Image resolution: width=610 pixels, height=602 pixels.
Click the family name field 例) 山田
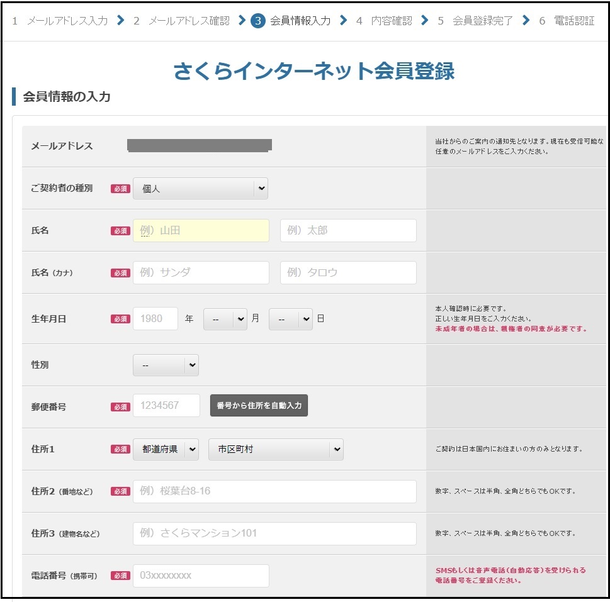201,230
